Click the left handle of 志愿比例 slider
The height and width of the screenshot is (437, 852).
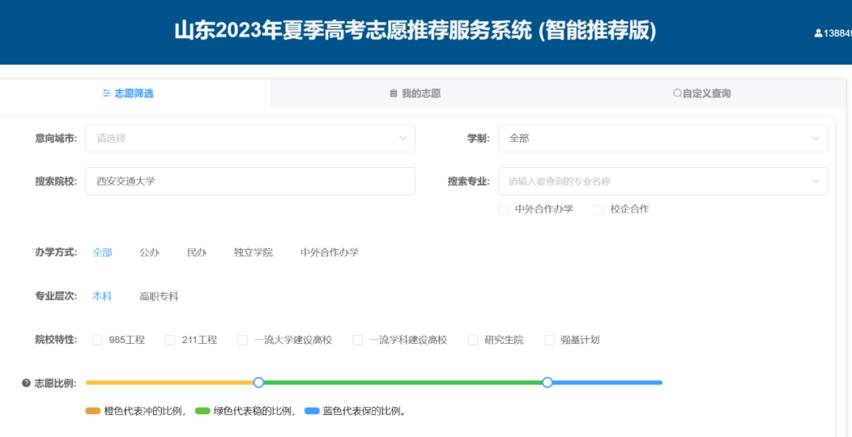(x=259, y=383)
